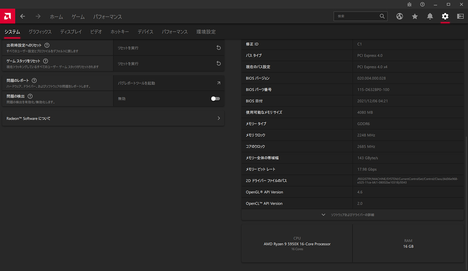Viewport: 468px width, 271px height.
Task: Switch to ディスプレイ tab
Action: [71, 32]
